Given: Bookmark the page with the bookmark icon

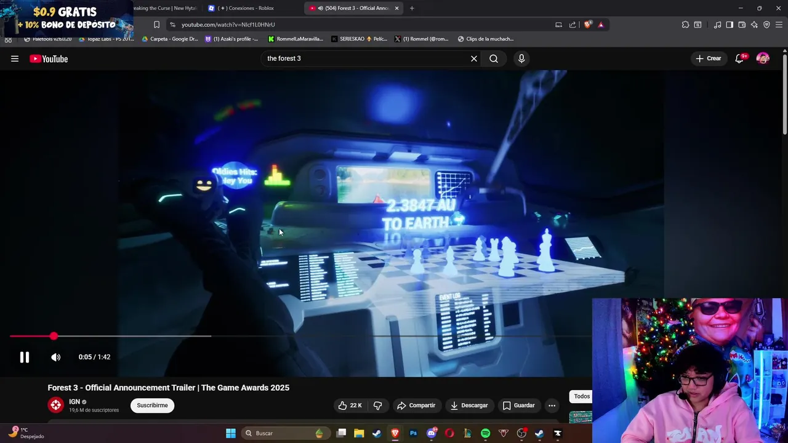Looking at the screenshot, I should [156, 25].
